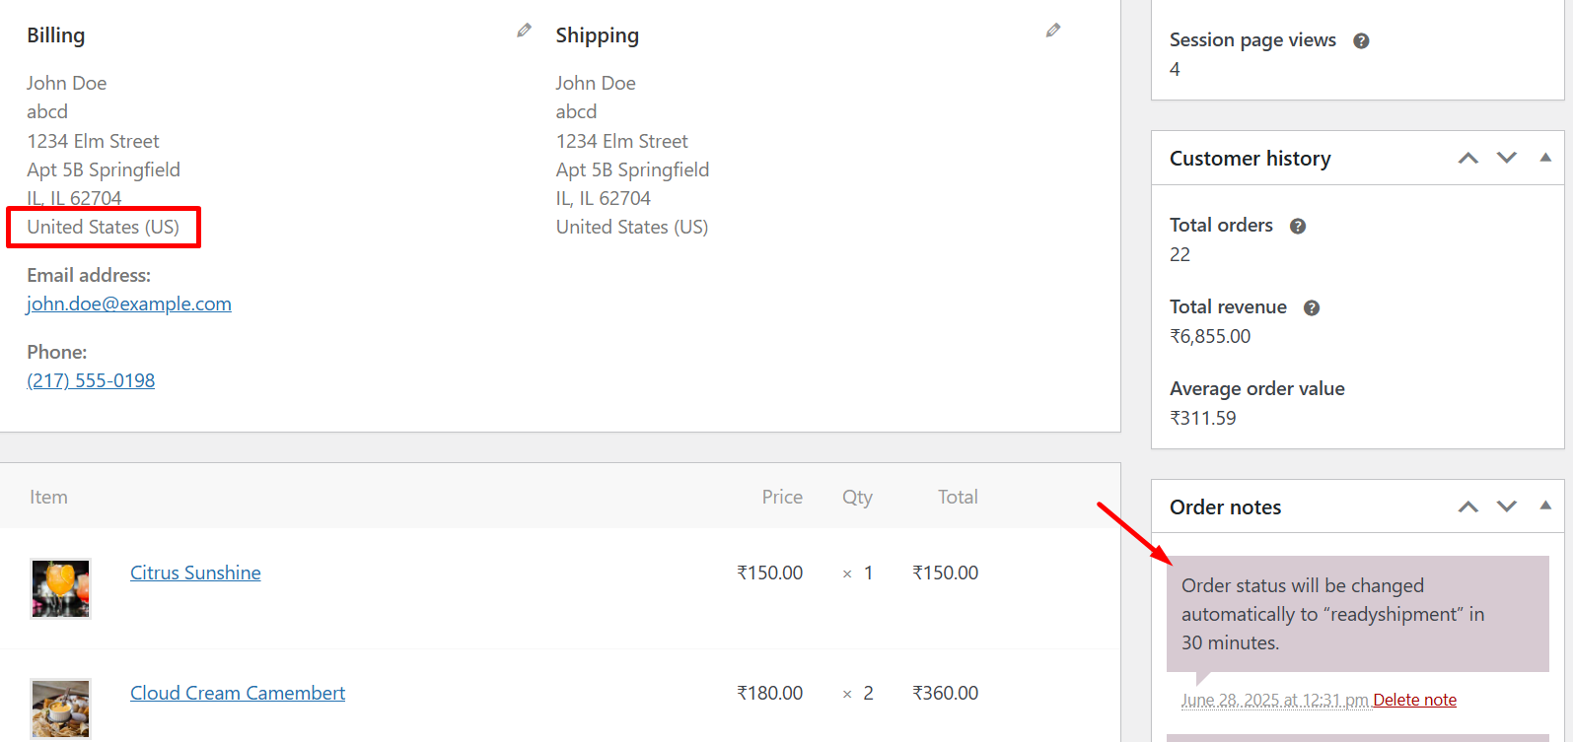
Task: Edit billing address with pencil icon
Action: [x=524, y=31]
